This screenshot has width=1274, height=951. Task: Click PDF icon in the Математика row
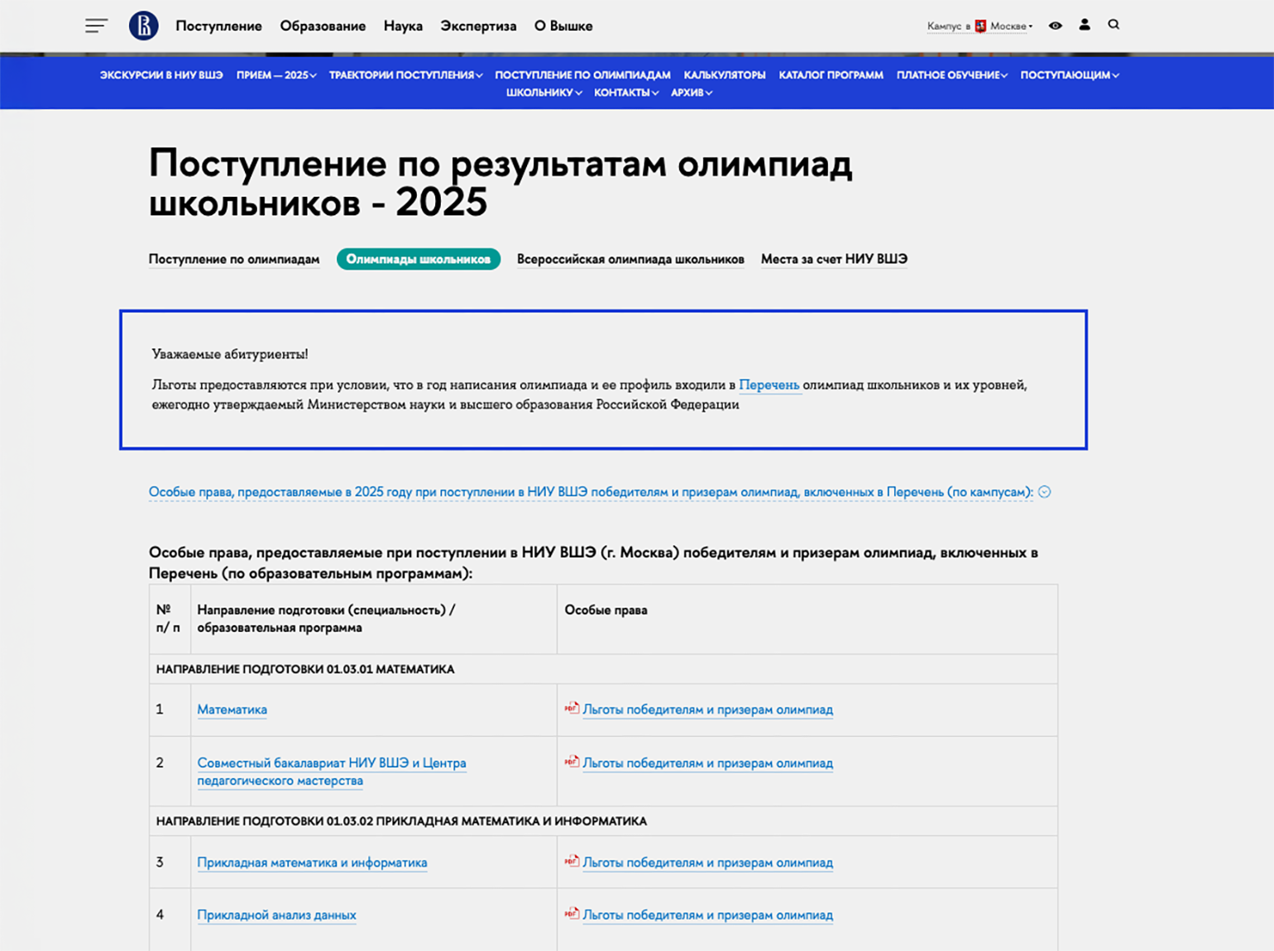[x=572, y=708]
